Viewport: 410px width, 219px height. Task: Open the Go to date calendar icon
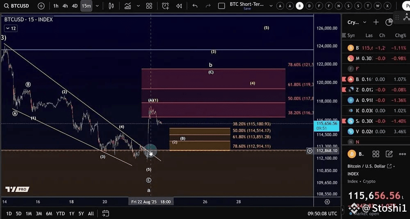(x=105, y=213)
